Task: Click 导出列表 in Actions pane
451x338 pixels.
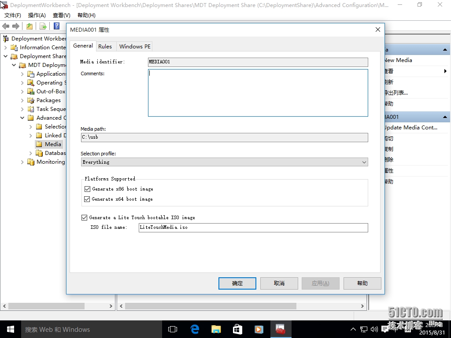Action: pyautogui.click(x=396, y=93)
